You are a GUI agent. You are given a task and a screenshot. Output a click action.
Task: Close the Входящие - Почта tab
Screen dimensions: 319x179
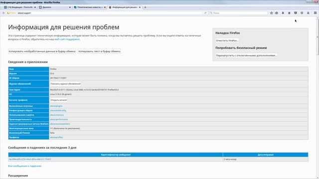[35, 7]
